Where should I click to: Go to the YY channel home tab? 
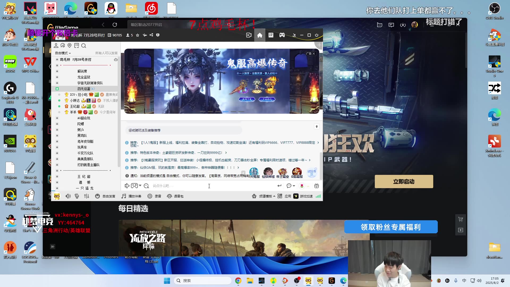click(260, 35)
